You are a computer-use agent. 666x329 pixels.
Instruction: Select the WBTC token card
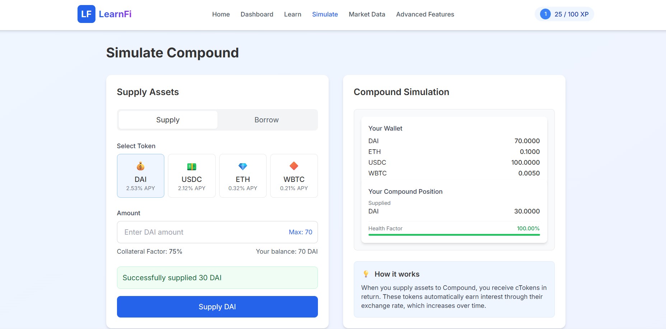[294, 176]
